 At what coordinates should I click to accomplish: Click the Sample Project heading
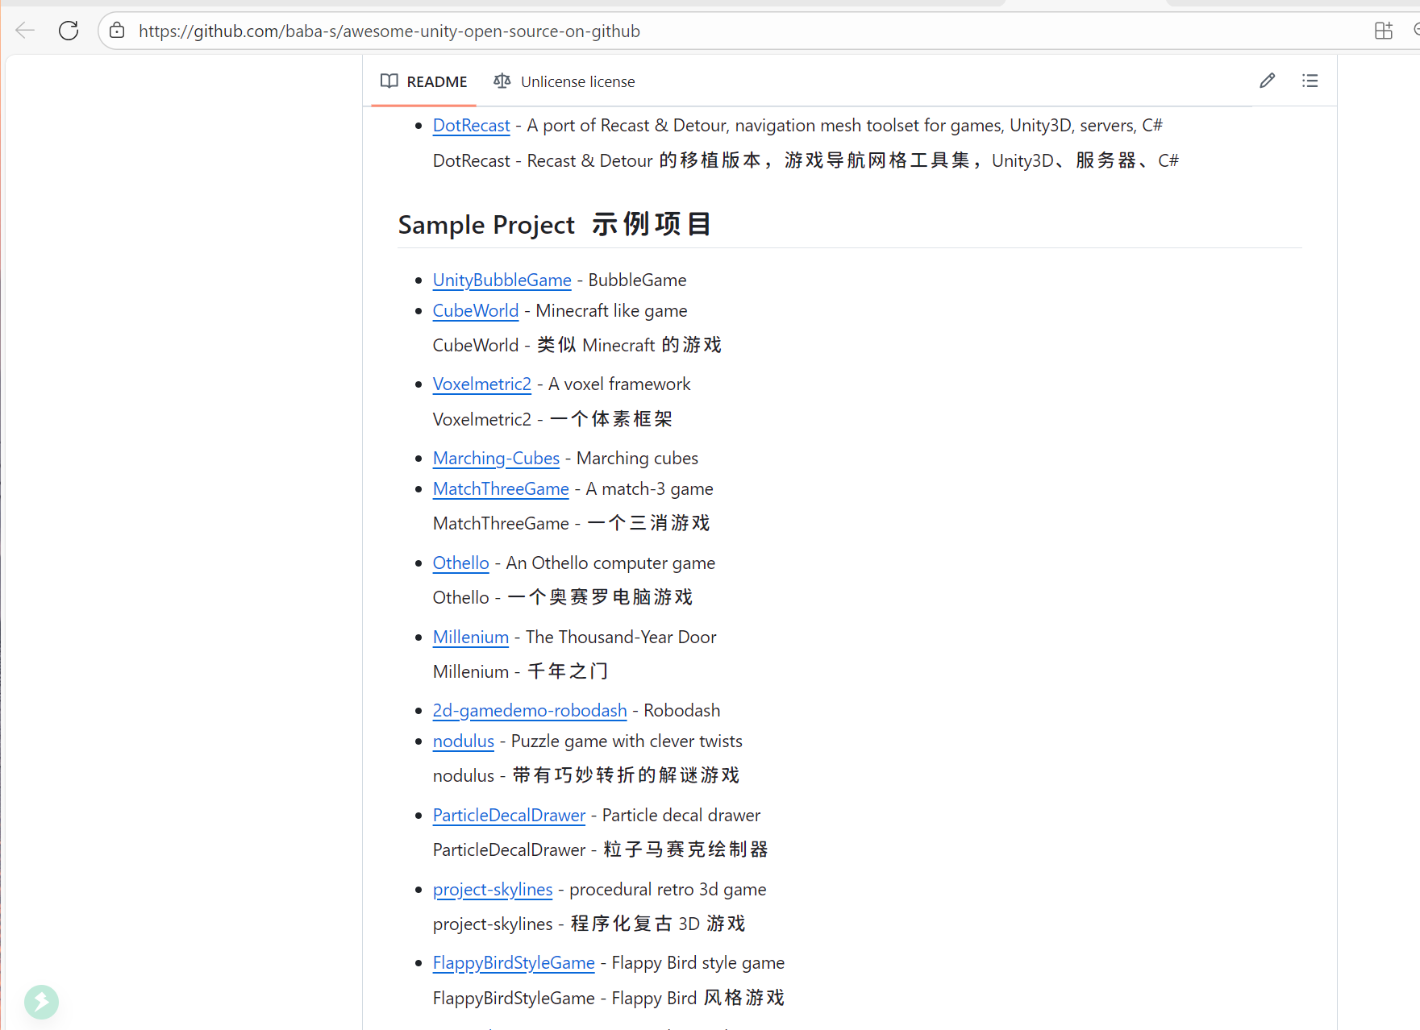555,224
